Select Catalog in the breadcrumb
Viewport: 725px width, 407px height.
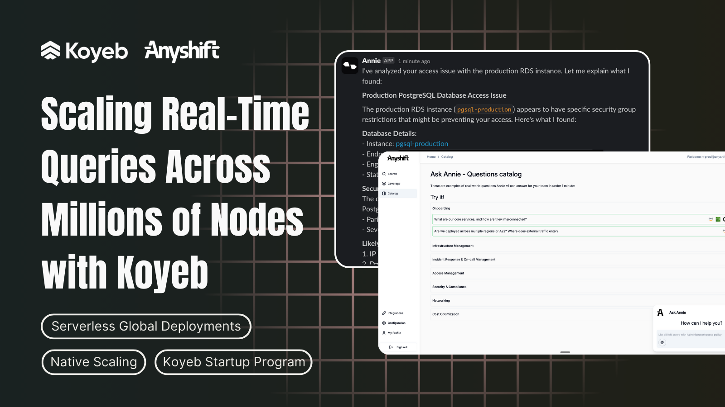coord(446,156)
